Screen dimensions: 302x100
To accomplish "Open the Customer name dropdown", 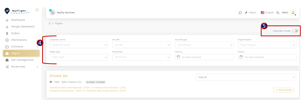I will [79, 45].
